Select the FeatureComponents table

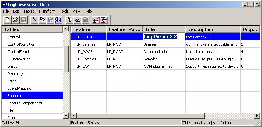pos(32,103)
